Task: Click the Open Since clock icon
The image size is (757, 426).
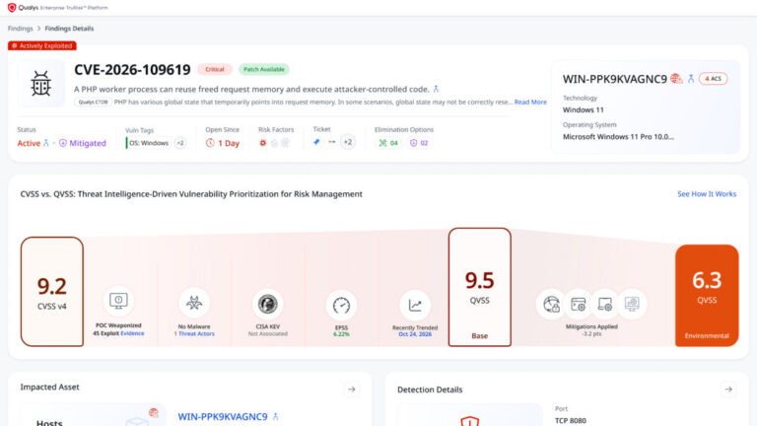Action: point(210,143)
